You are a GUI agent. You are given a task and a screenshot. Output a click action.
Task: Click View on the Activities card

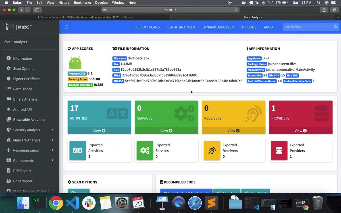click(99, 131)
